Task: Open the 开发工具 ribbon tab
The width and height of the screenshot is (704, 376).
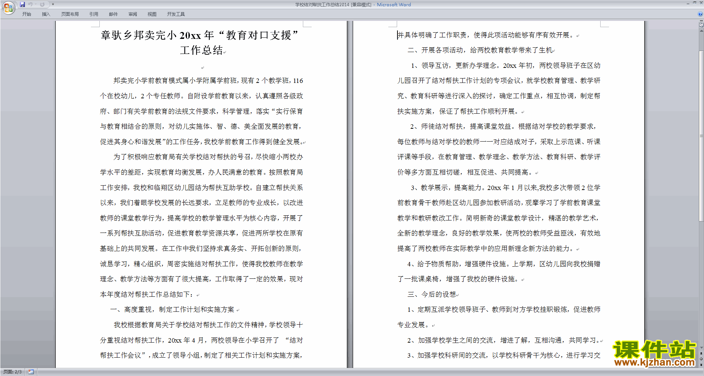Action: pyautogui.click(x=176, y=14)
